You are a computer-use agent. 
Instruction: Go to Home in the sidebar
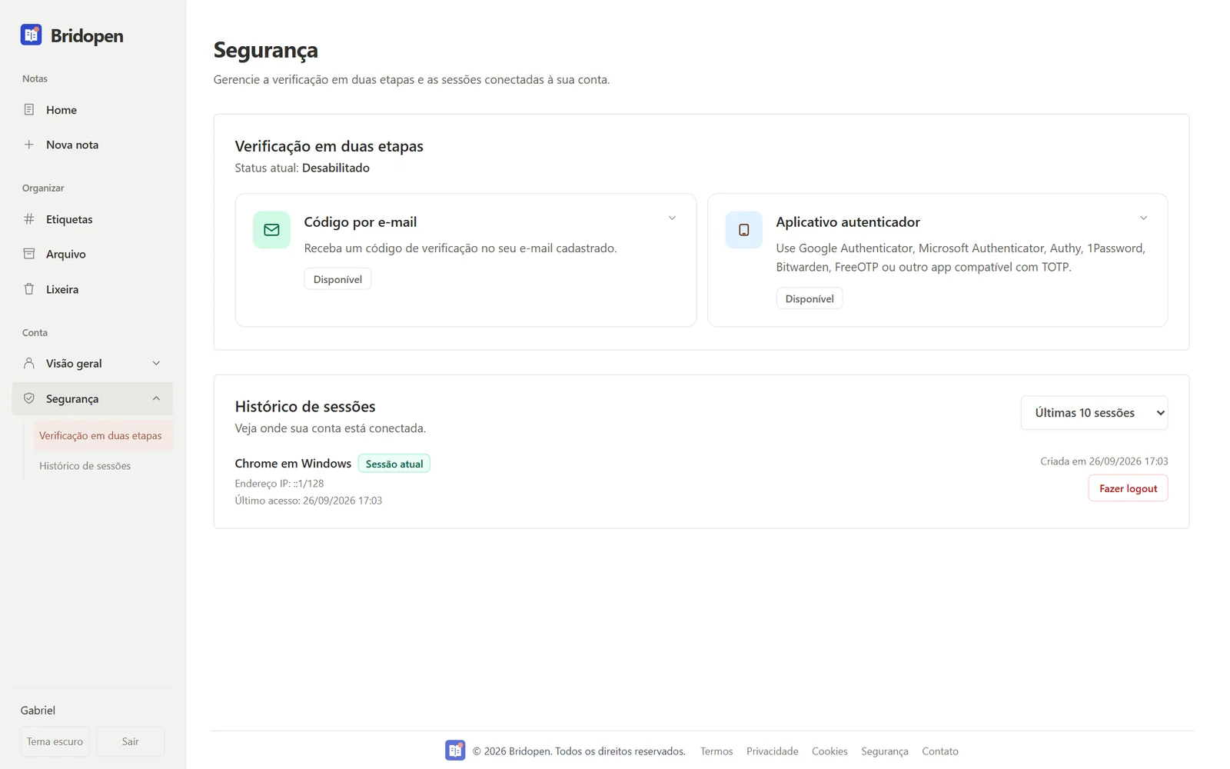tap(92, 110)
